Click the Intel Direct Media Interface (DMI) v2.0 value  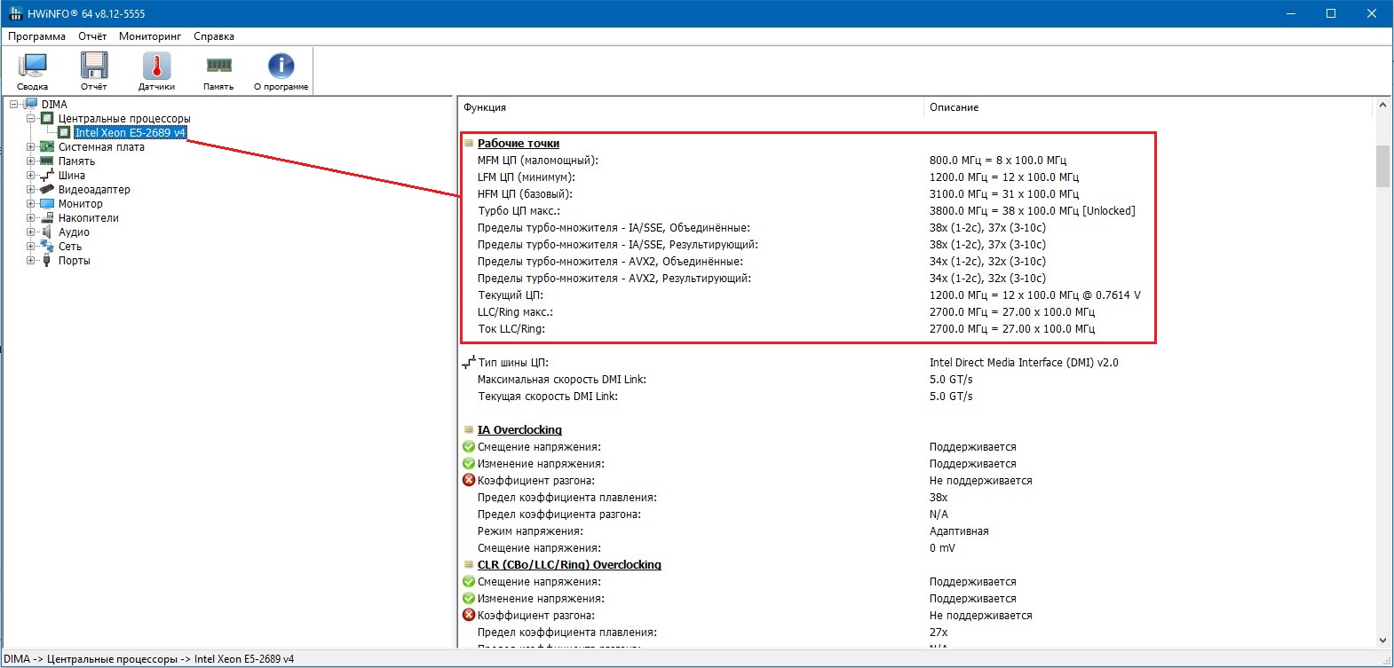click(1024, 362)
